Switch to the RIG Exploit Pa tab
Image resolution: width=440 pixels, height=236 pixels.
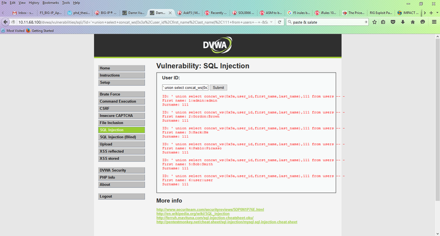pyautogui.click(x=381, y=13)
